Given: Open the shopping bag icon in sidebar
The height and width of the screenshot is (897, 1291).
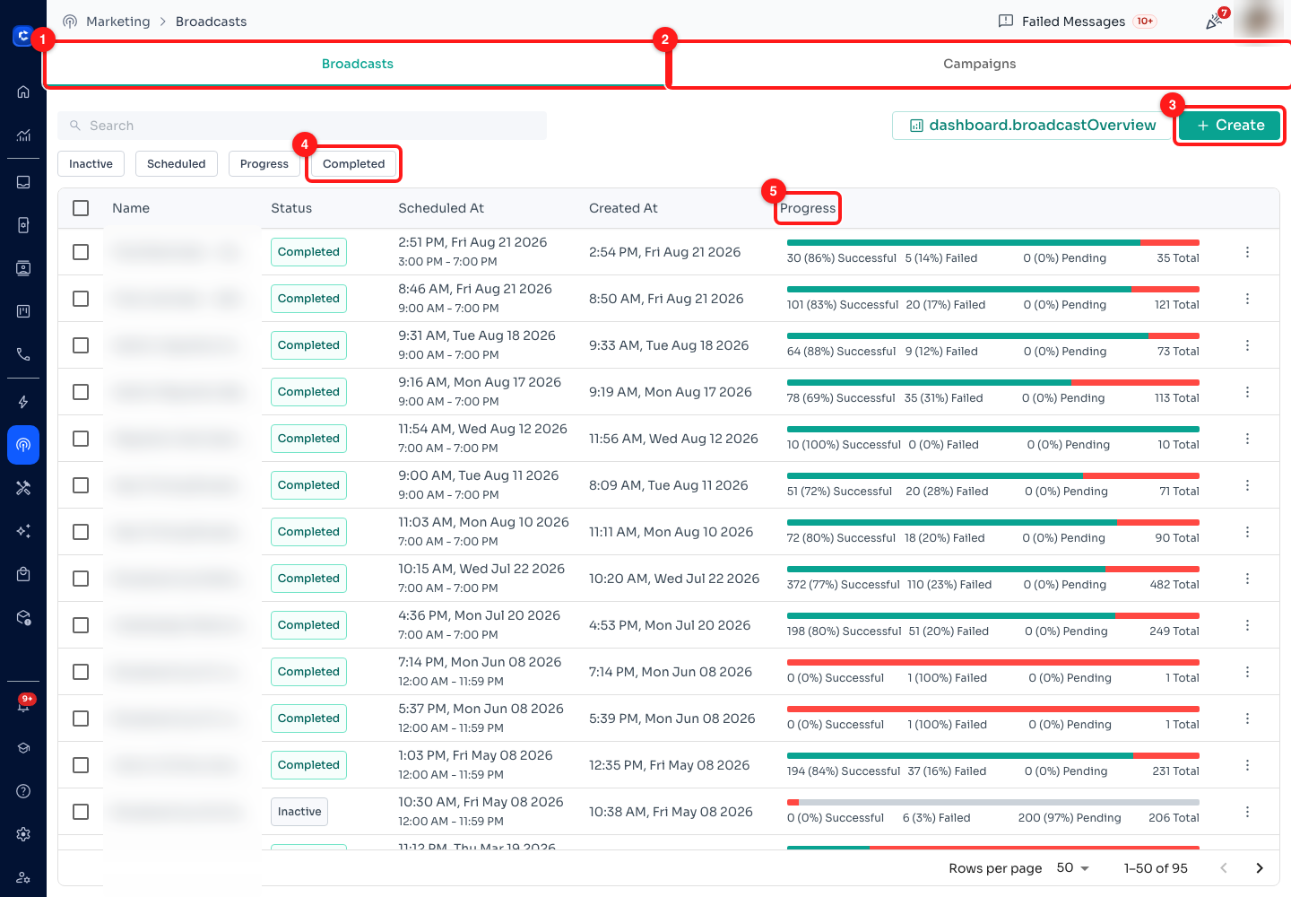Looking at the screenshot, I should pyautogui.click(x=23, y=574).
